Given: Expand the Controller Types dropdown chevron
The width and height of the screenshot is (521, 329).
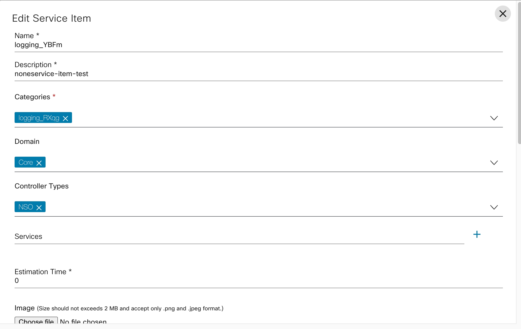Looking at the screenshot, I should click(x=494, y=207).
